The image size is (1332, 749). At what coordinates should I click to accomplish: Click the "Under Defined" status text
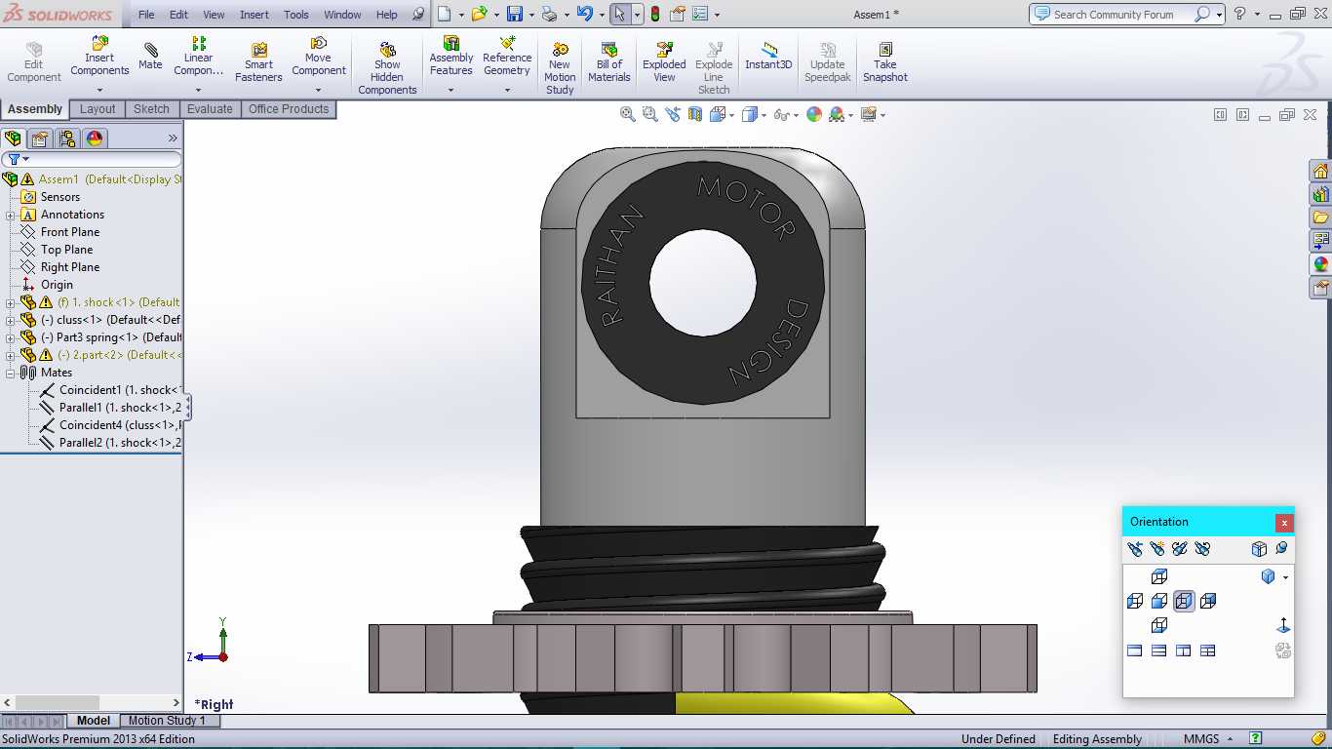pos(999,739)
